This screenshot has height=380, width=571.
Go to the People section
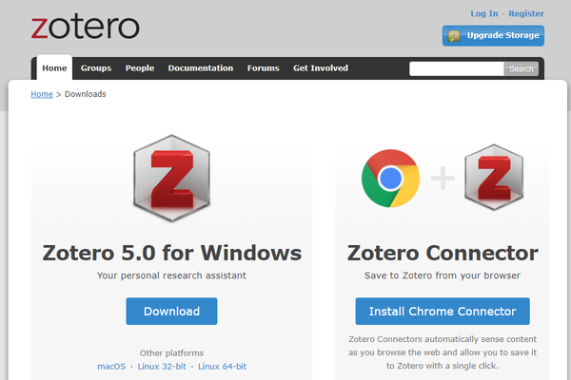point(140,68)
